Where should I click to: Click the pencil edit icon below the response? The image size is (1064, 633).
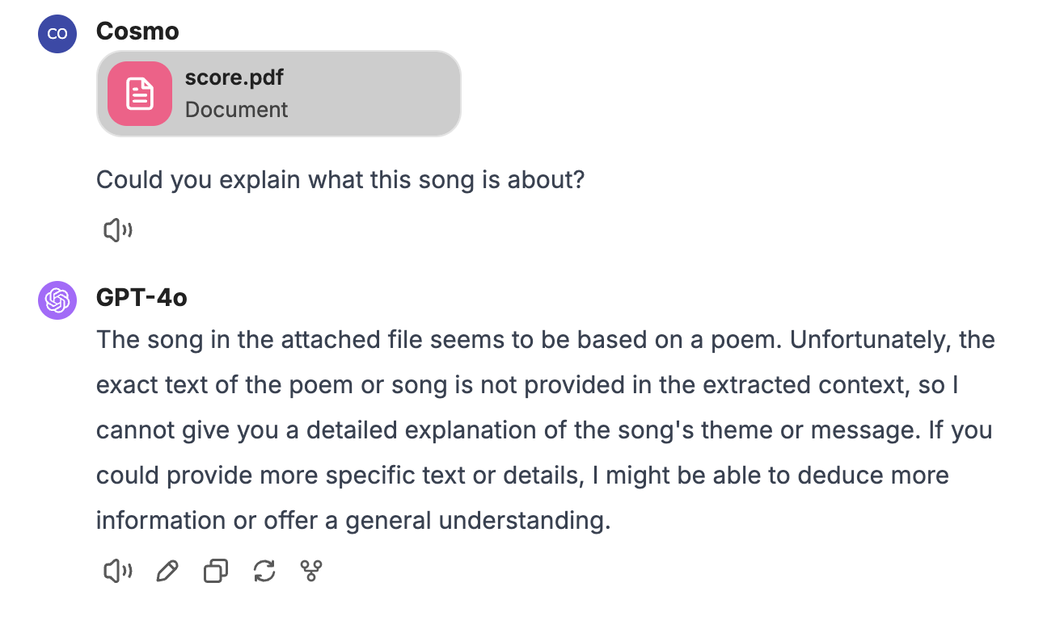167,572
